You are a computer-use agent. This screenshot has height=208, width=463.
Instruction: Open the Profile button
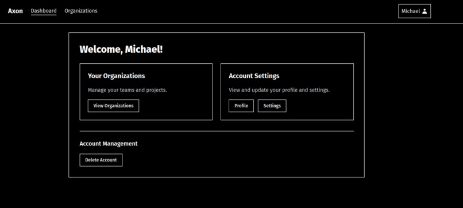(x=241, y=106)
